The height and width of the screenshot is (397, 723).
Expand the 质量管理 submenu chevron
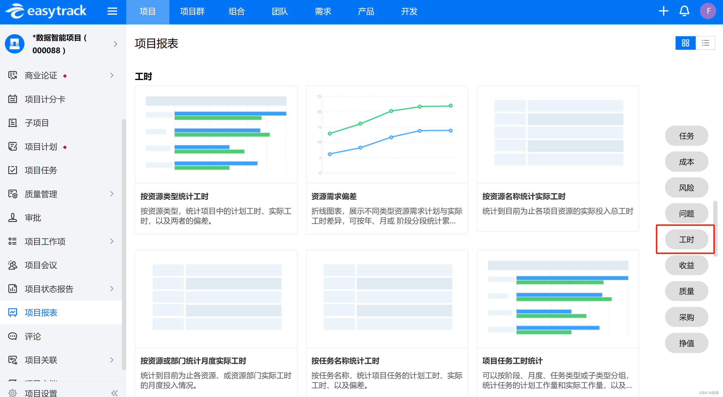tap(112, 194)
